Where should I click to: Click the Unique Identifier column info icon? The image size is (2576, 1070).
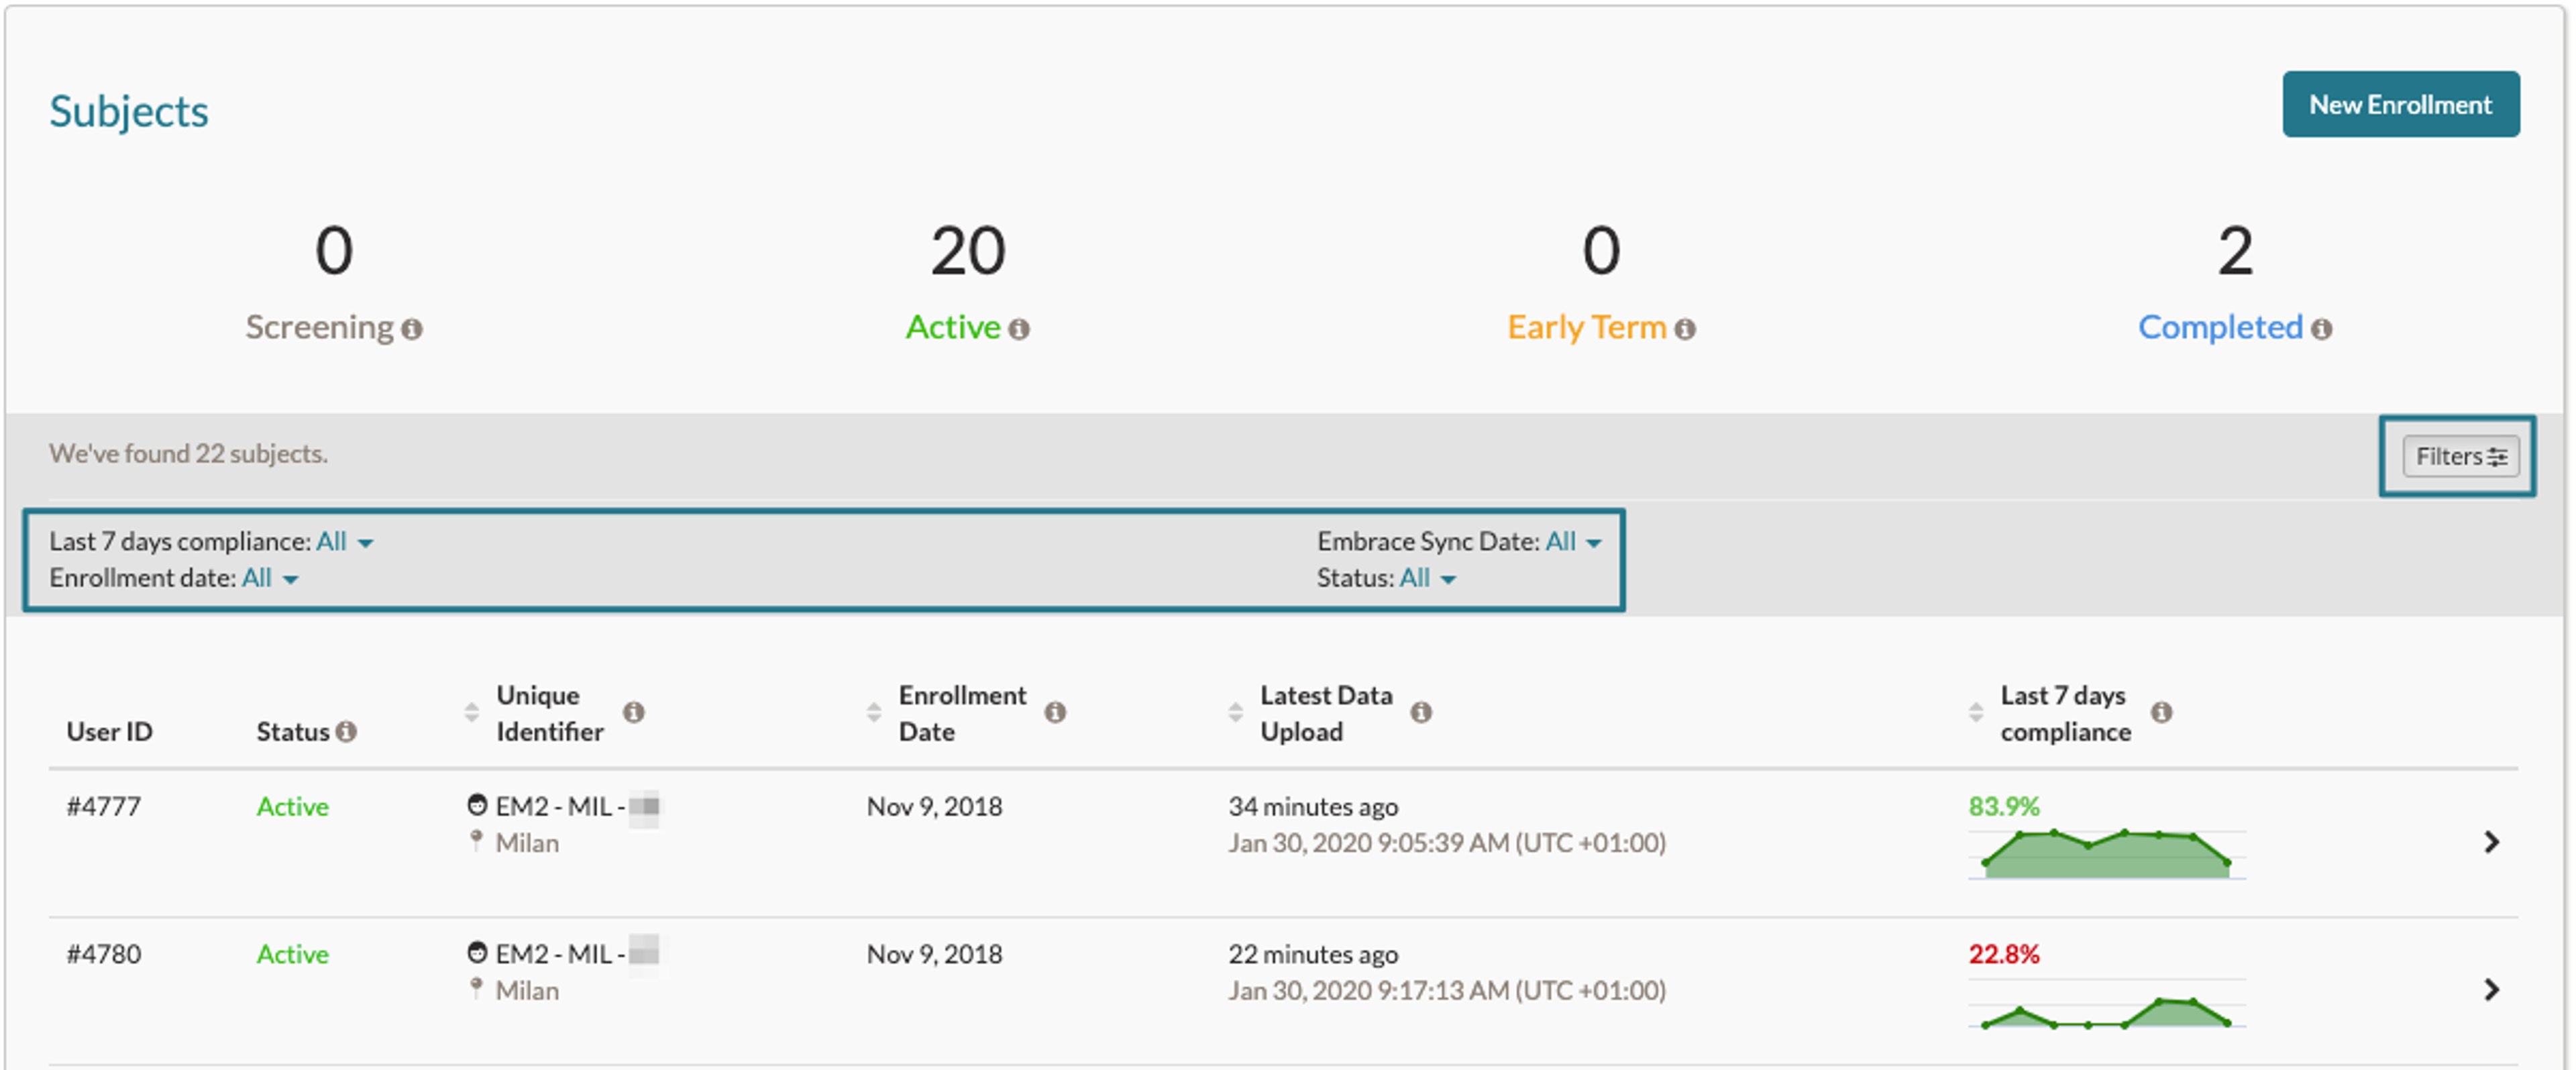pos(634,712)
